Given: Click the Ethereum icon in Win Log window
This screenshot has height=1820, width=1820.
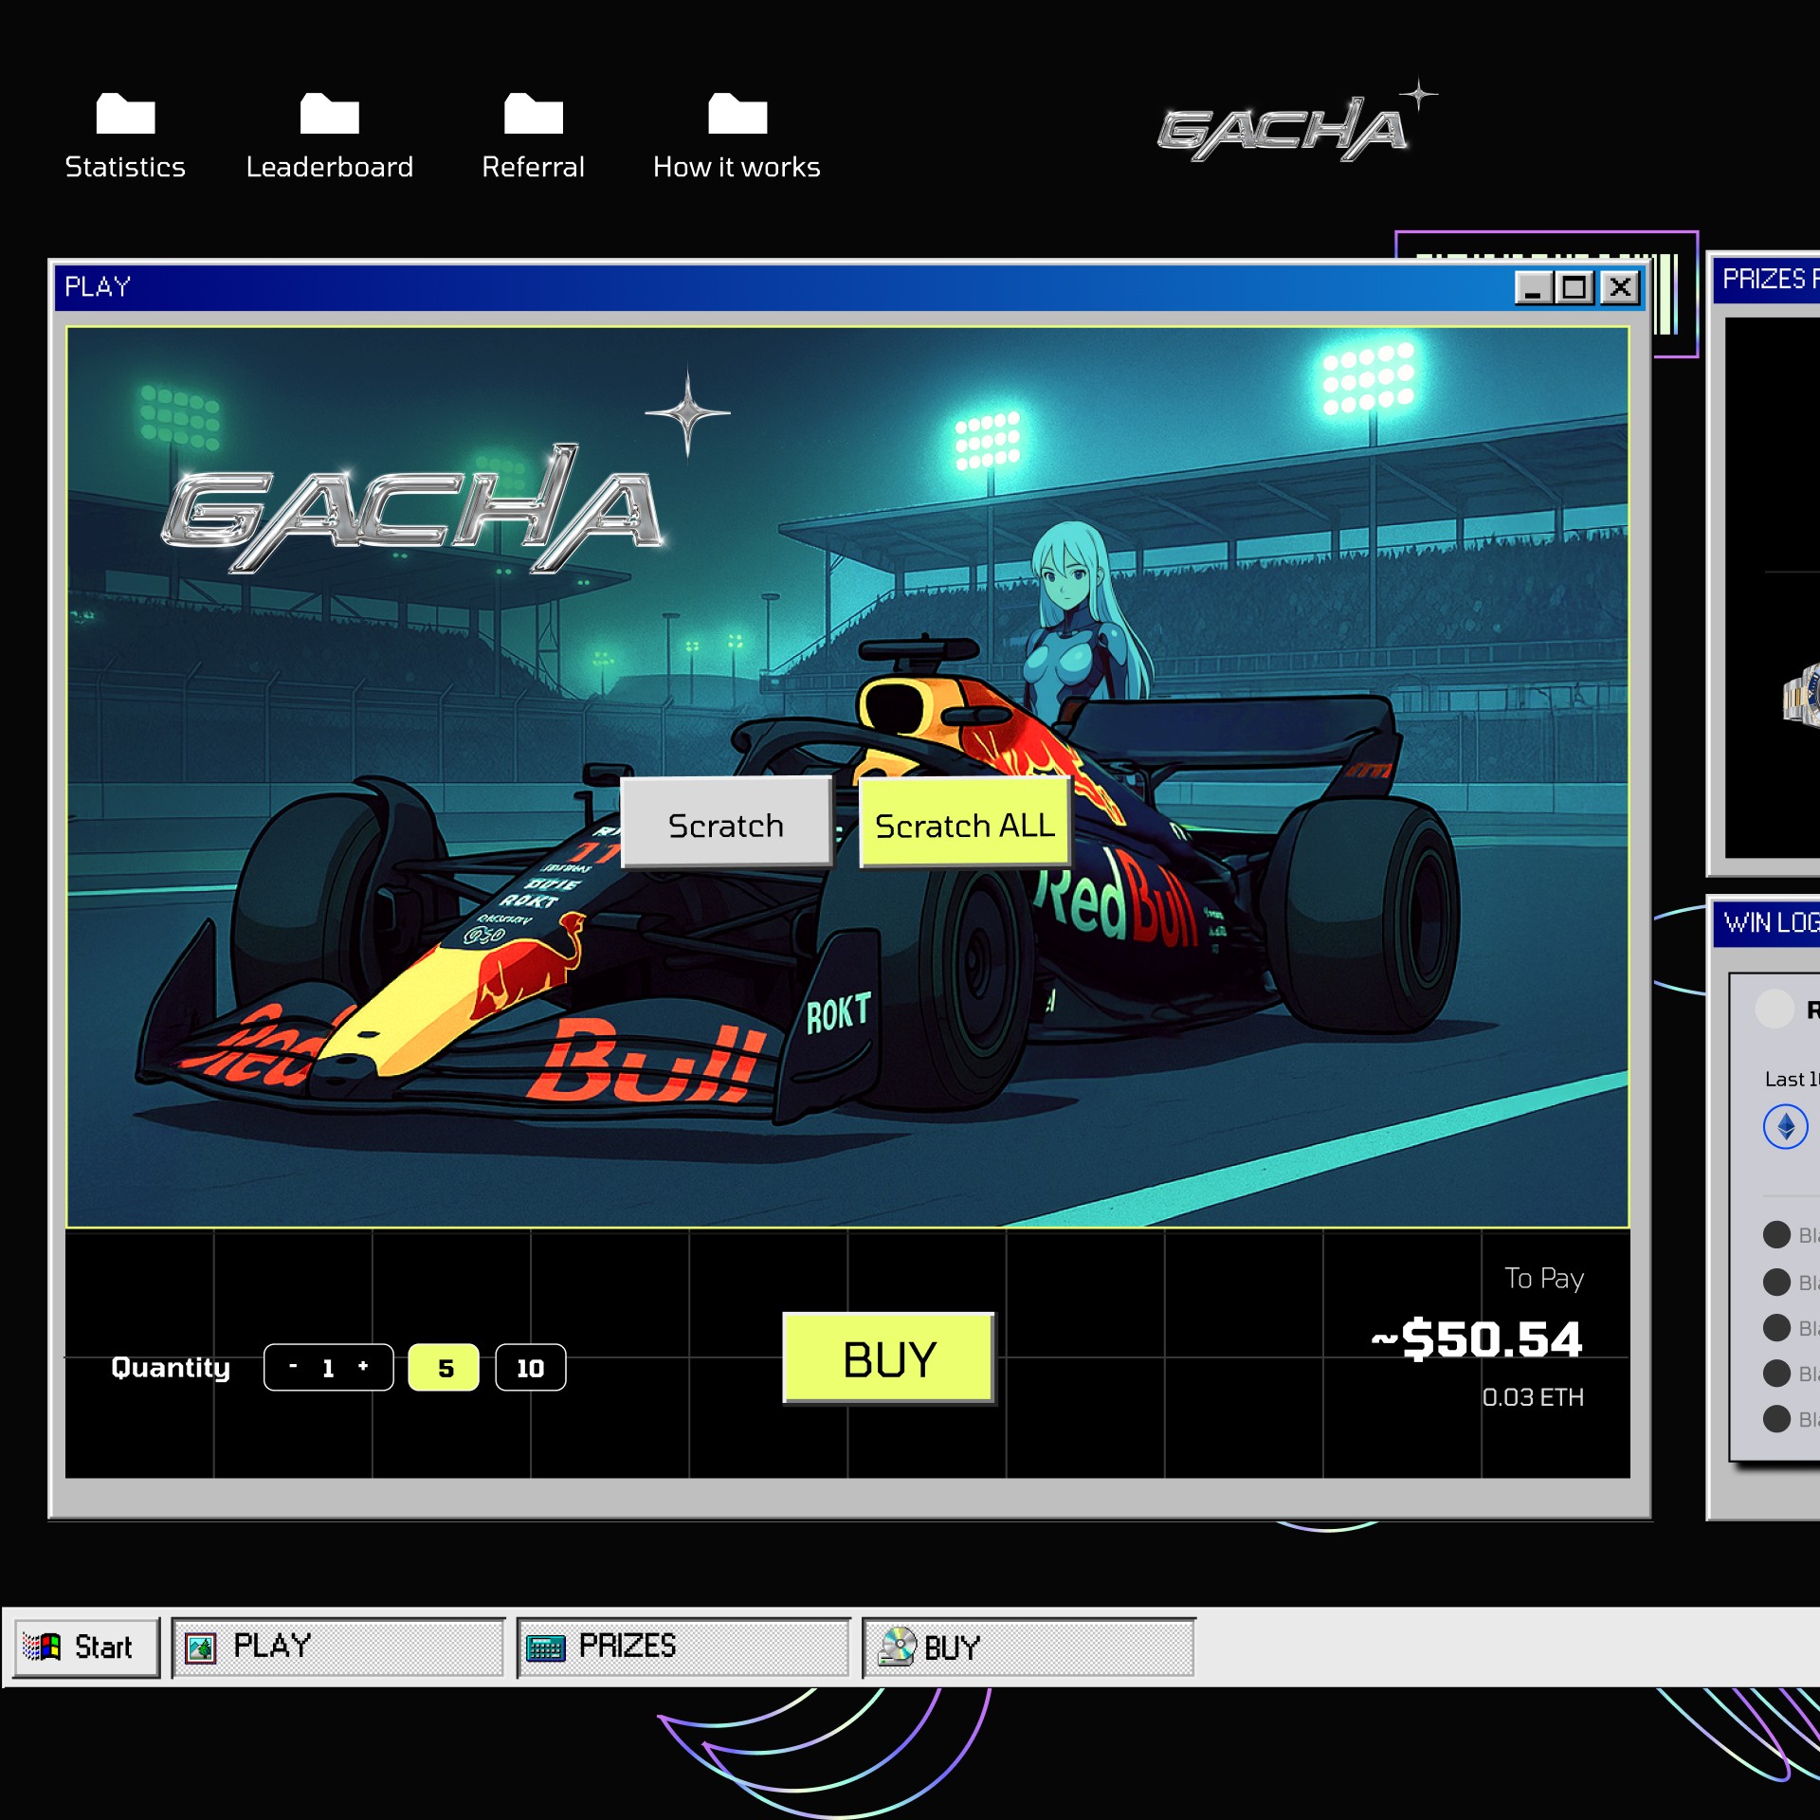Looking at the screenshot, I should click(x=1786, y=1126).
